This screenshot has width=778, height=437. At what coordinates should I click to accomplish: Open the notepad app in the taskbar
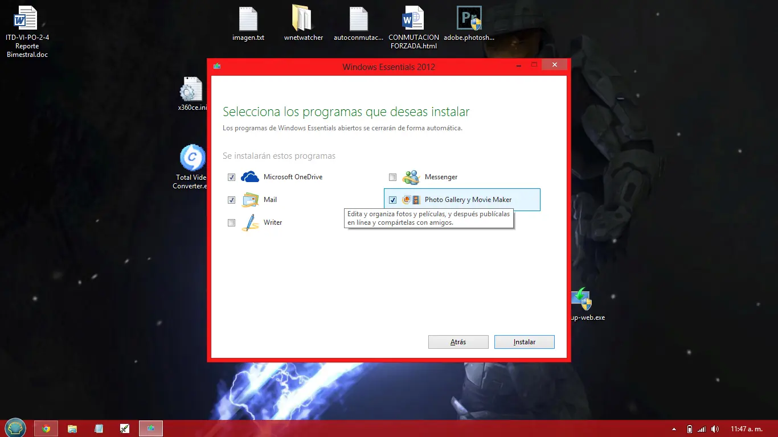(99, 428)
